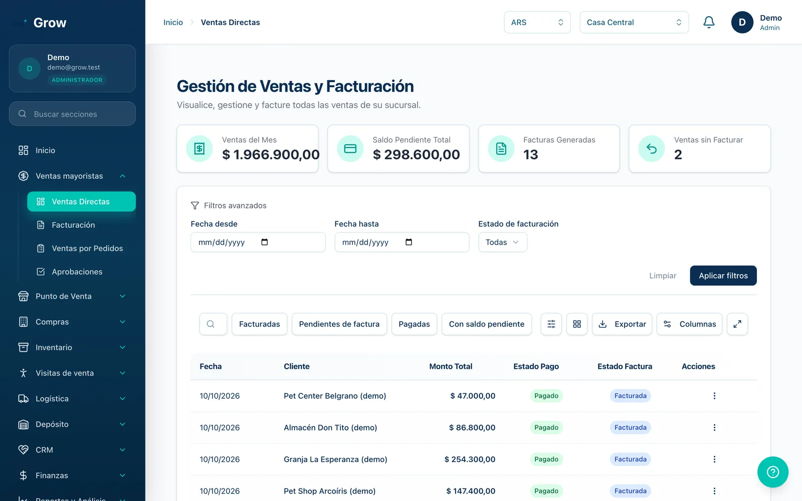802x501 pixels.
Task: Click the Ventas del Mes card icon
Action: 199,149
